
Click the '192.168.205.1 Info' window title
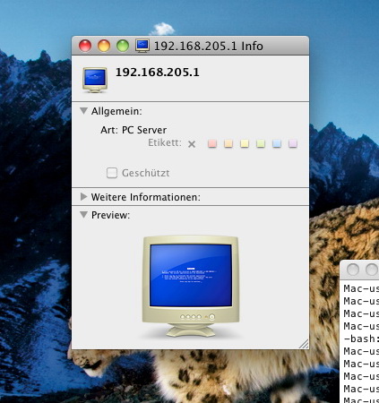[209, 46]
